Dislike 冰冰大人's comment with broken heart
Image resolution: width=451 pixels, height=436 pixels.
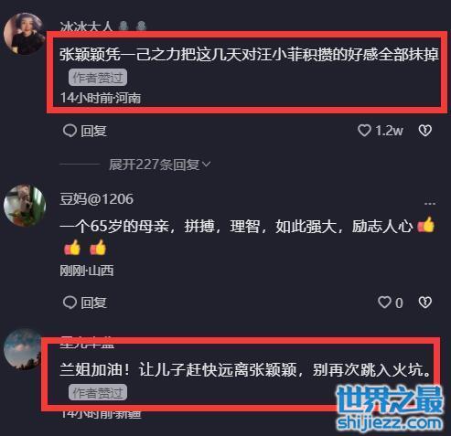(x=425, y=131)
